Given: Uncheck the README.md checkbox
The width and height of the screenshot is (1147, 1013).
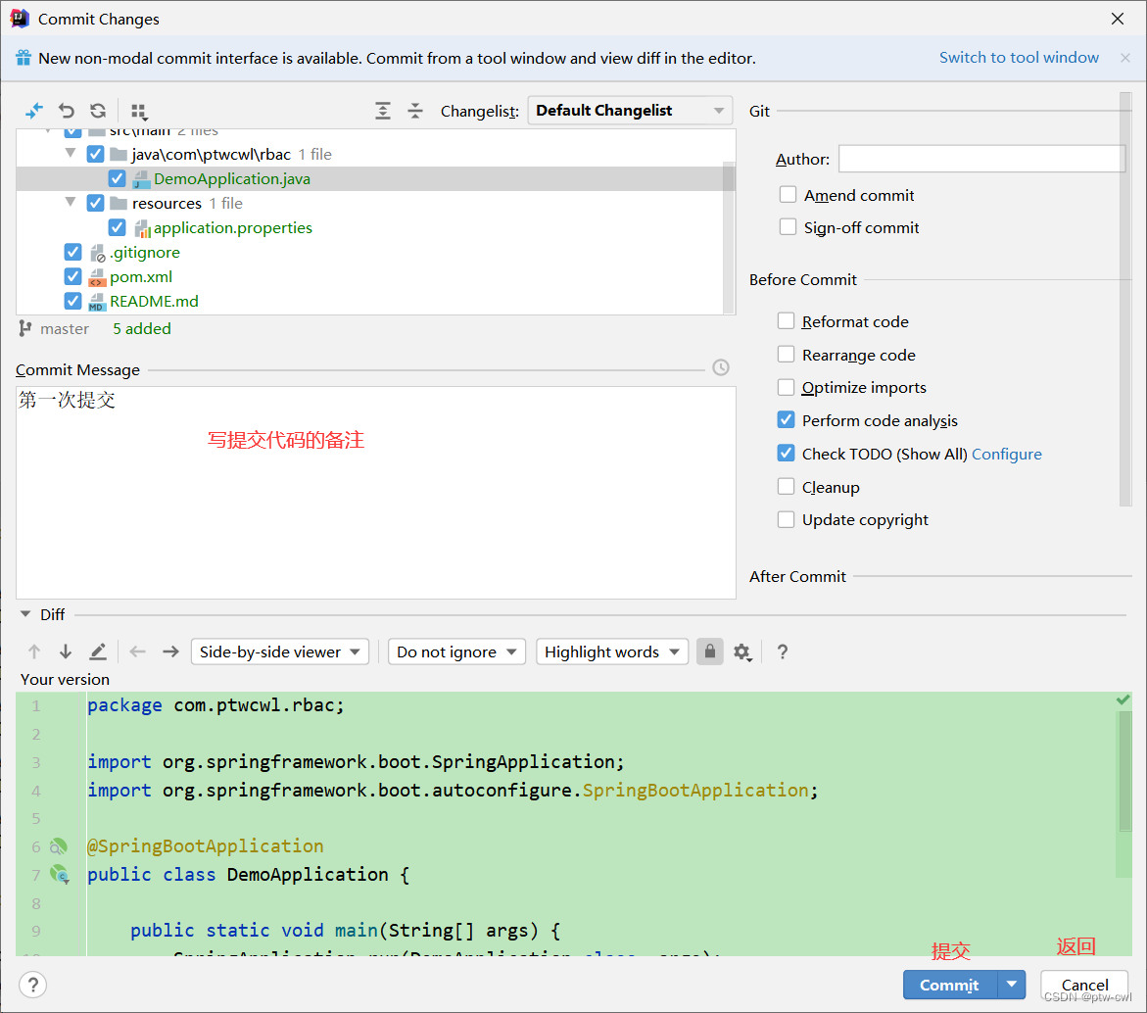Looking at the screenshot, I should click(x=72, y=301).
